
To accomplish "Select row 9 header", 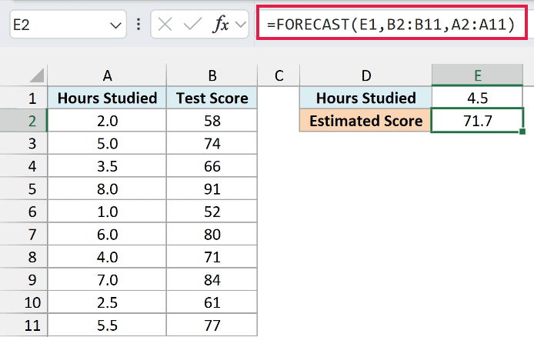I will [24, 279].
